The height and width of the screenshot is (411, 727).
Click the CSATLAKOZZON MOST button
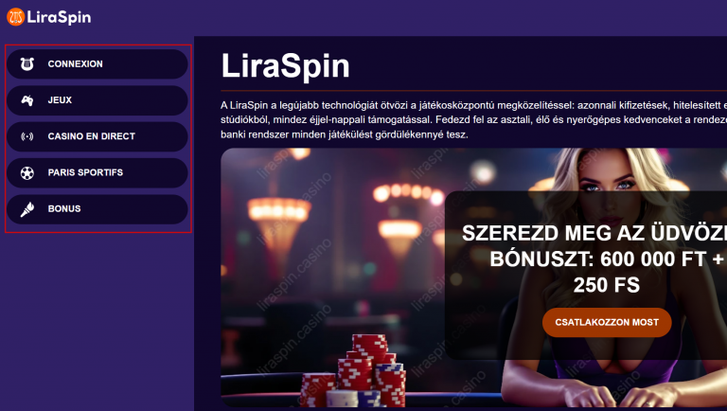pyautogui.click(x=607, y=322)
